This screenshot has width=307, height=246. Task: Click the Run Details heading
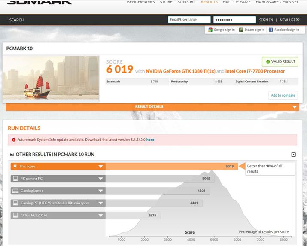click(24, 128)
